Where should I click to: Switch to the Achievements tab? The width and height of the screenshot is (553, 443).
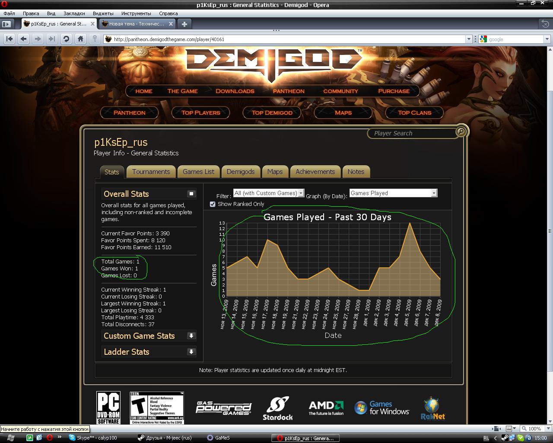click(x=315, y=172)
